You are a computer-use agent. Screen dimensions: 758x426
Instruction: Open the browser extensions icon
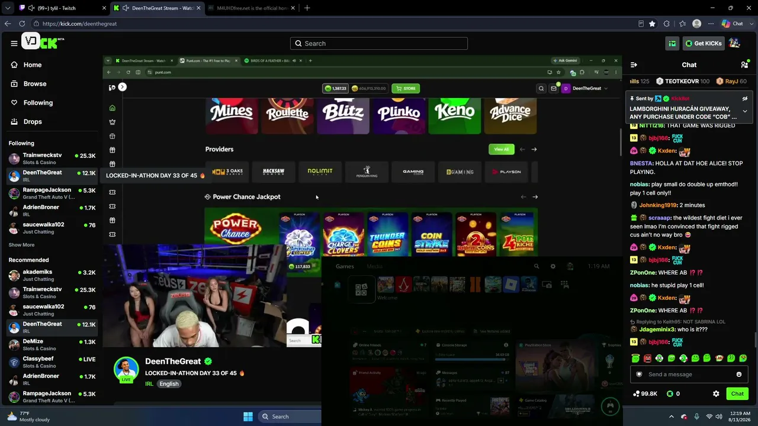coord(667,24)
